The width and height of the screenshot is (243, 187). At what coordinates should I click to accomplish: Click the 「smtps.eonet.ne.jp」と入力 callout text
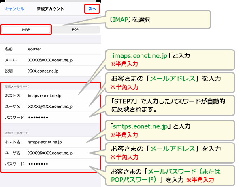pos(150,126)
